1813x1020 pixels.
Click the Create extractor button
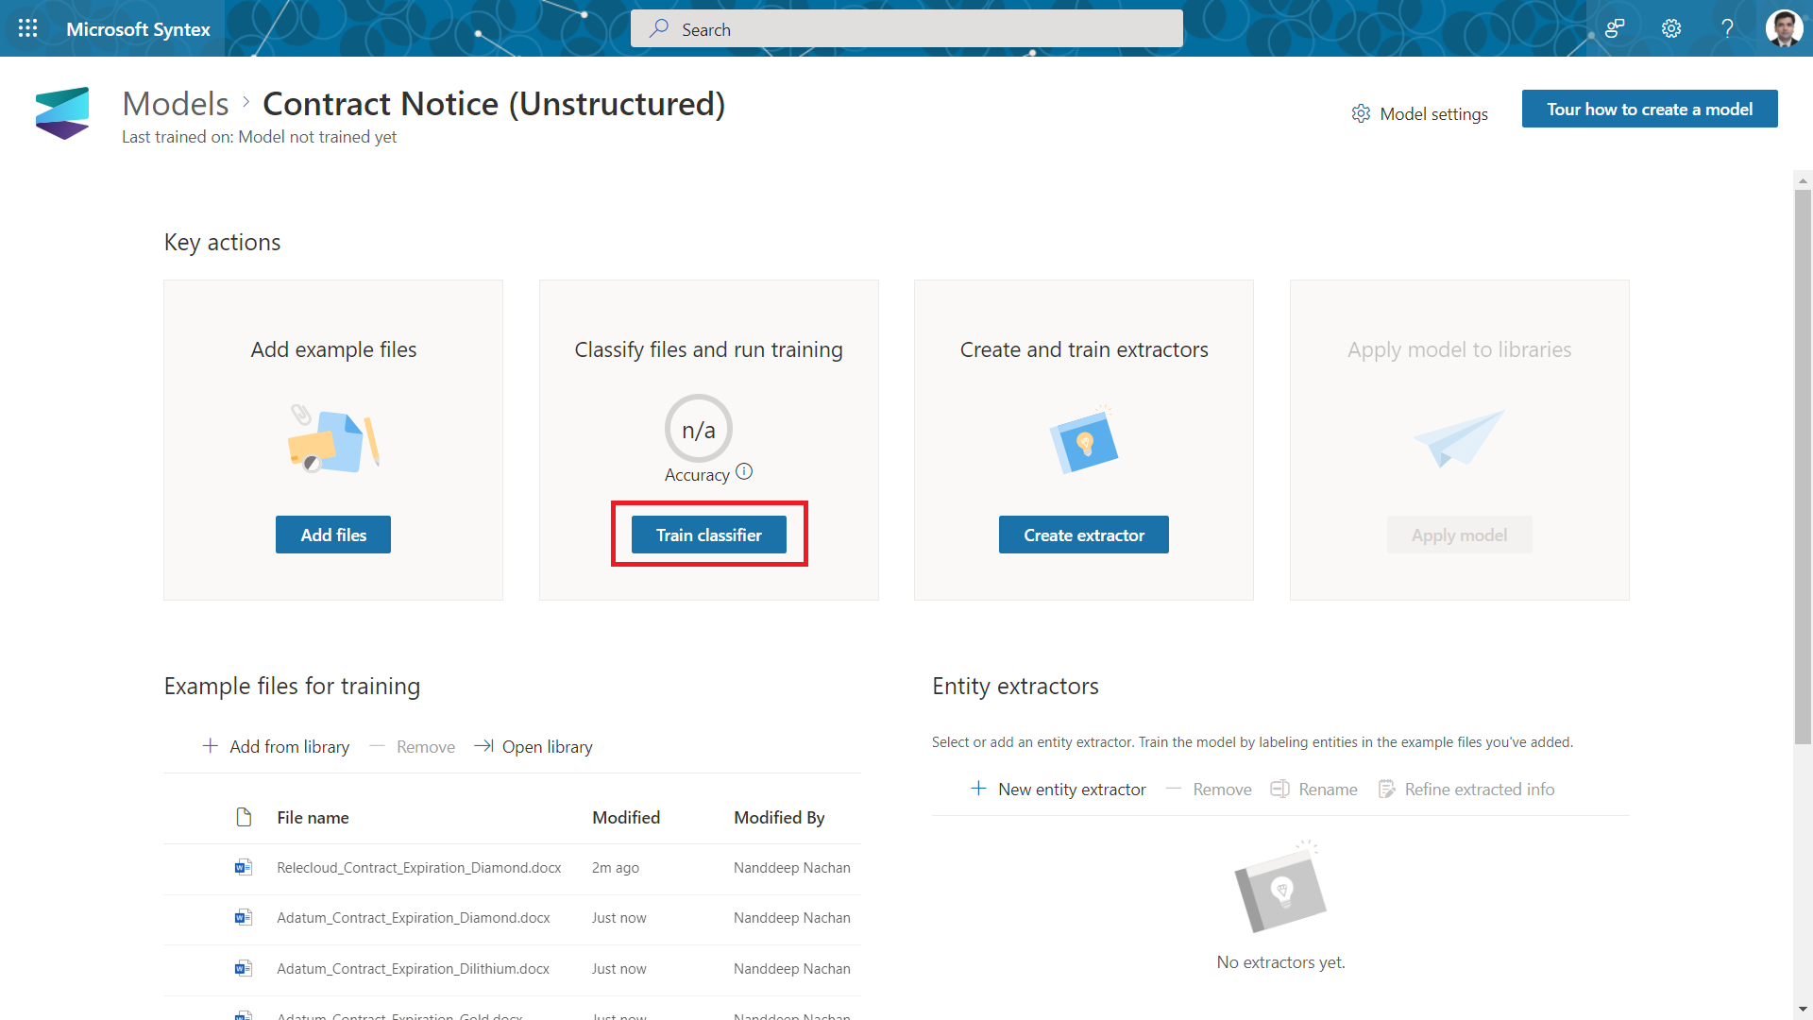pyautogui.click(x=1083, y=535)
